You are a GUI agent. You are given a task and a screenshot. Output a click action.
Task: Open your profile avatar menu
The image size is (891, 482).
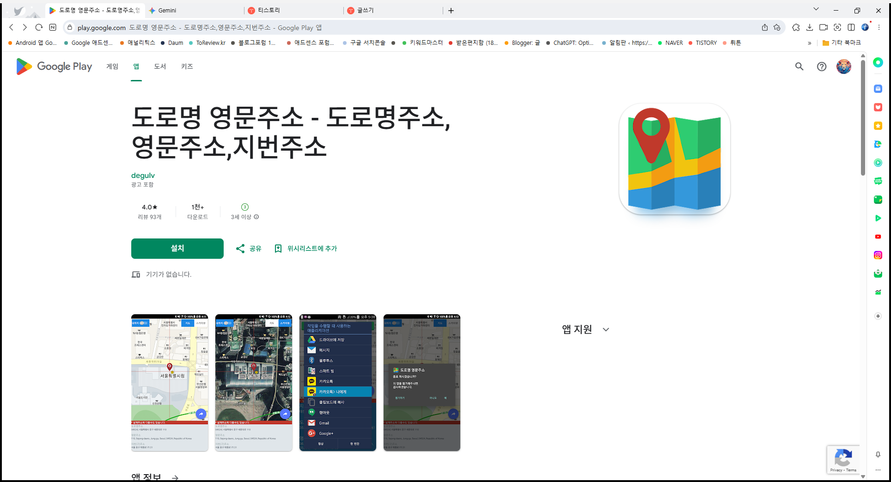tap(843, 67)
